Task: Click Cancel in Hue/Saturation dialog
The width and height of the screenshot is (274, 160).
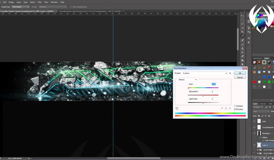Action: click(x=240, y=78)
